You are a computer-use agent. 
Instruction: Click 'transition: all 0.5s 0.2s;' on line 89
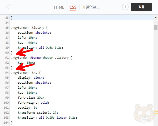point(41,48)
